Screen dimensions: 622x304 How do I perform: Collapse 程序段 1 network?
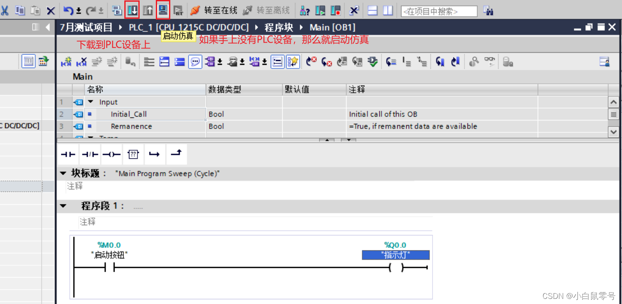pyautogui.click(x=63, y=206)
